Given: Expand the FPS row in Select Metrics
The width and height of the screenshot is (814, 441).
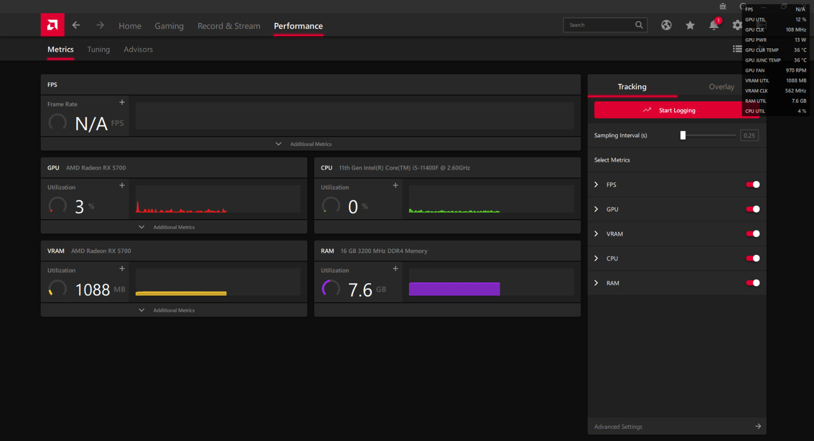Looking at the screenshot, I should [596, 185].
